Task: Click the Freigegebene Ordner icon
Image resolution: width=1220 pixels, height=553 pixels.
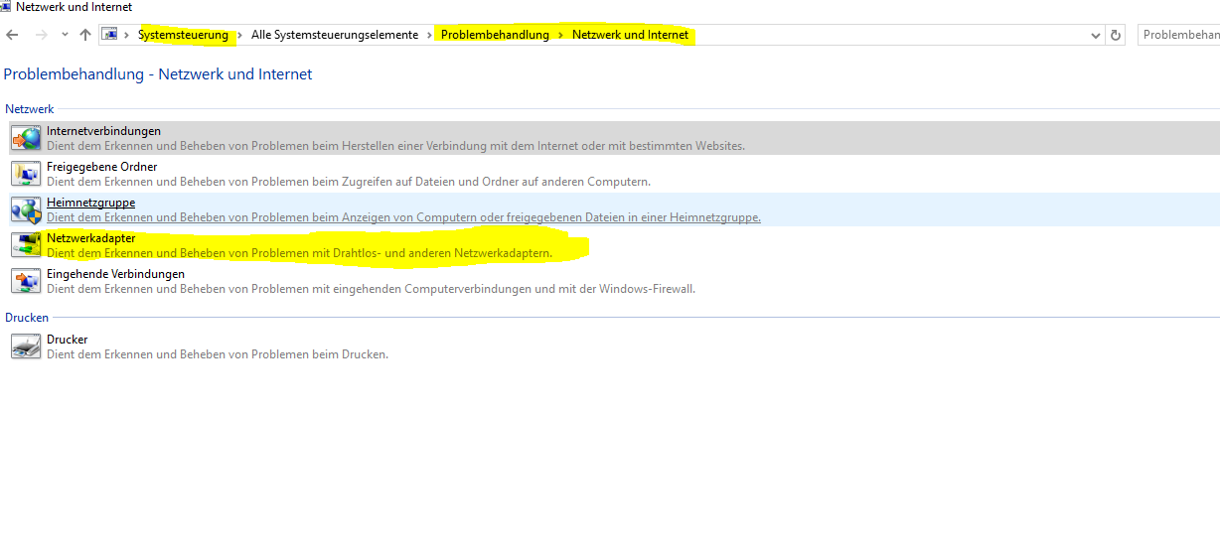Action: click(x=26, y=174)
